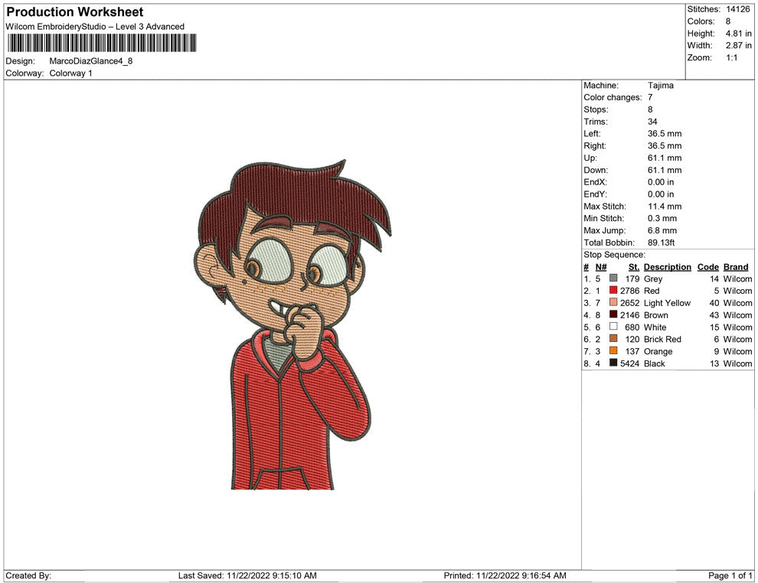Click the 'N#' column header

(x=601, y=267)
